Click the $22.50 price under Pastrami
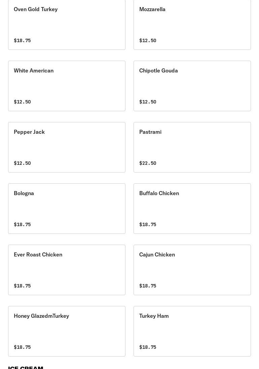The width and height of the screenshot is (259, 369). point(148,163)
